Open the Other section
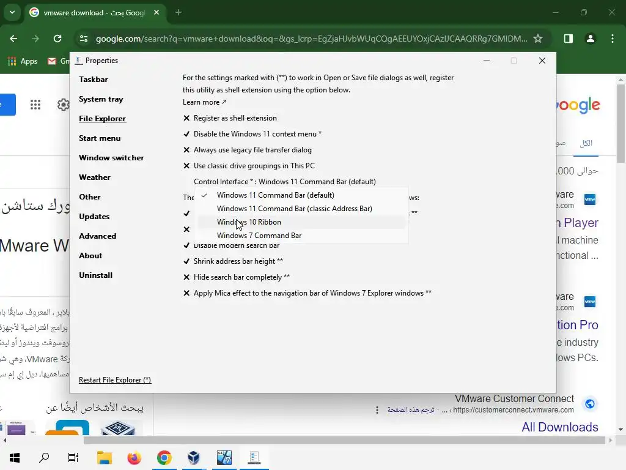 point(90,196)
